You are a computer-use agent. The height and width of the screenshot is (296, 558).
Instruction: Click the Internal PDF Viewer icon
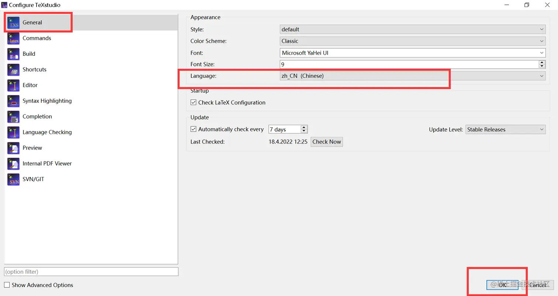click(x=14, y=164)
